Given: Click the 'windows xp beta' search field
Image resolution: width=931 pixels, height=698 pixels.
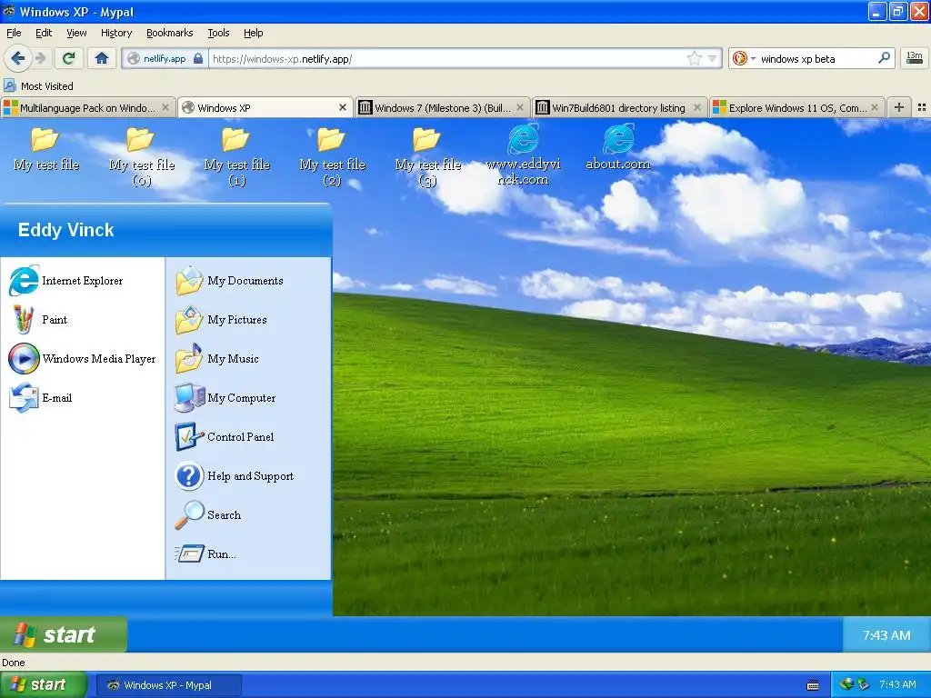Looking at the screenshot, I should point(817,59).
